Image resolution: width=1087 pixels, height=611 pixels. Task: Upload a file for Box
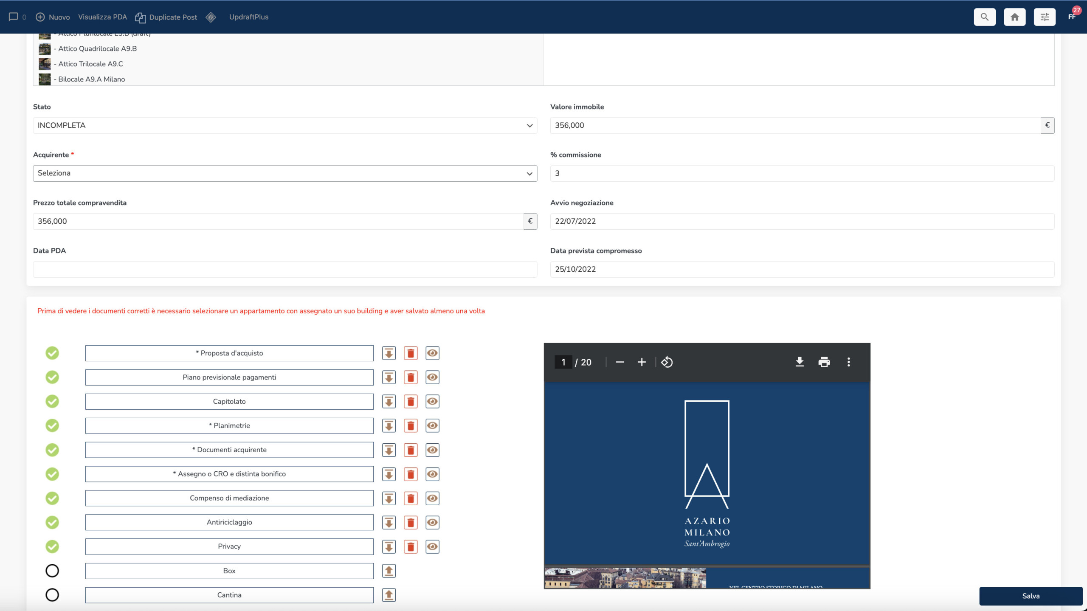pyautogui.click(x=389, y=571)
